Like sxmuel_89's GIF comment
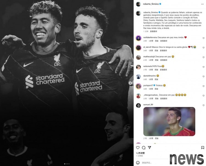206x166 pixels. [x=203, y=105]
